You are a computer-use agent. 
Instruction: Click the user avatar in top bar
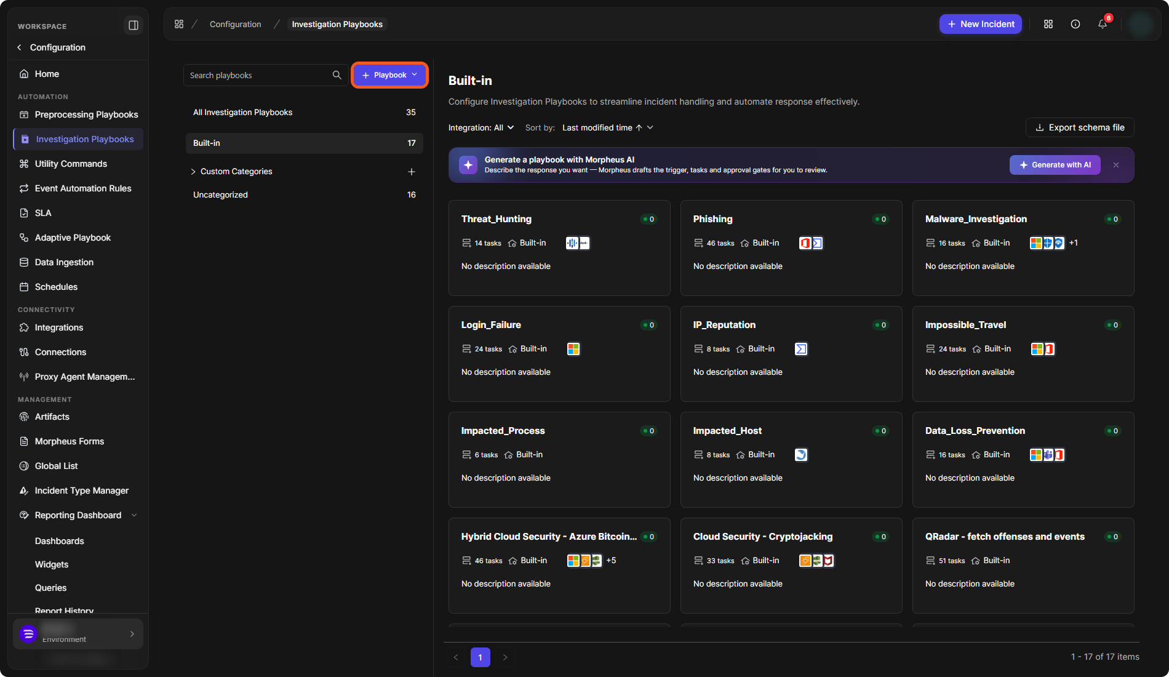click(1141, 24)
